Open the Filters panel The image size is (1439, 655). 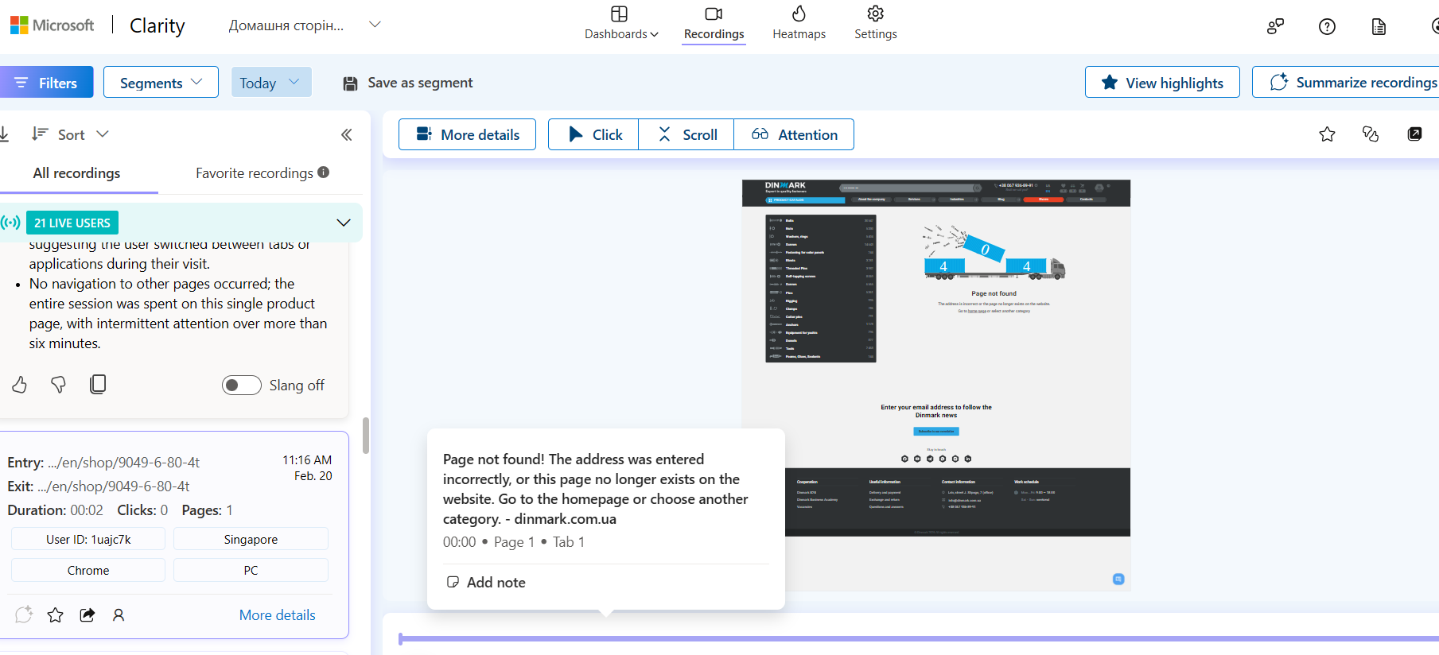(46, 82)
